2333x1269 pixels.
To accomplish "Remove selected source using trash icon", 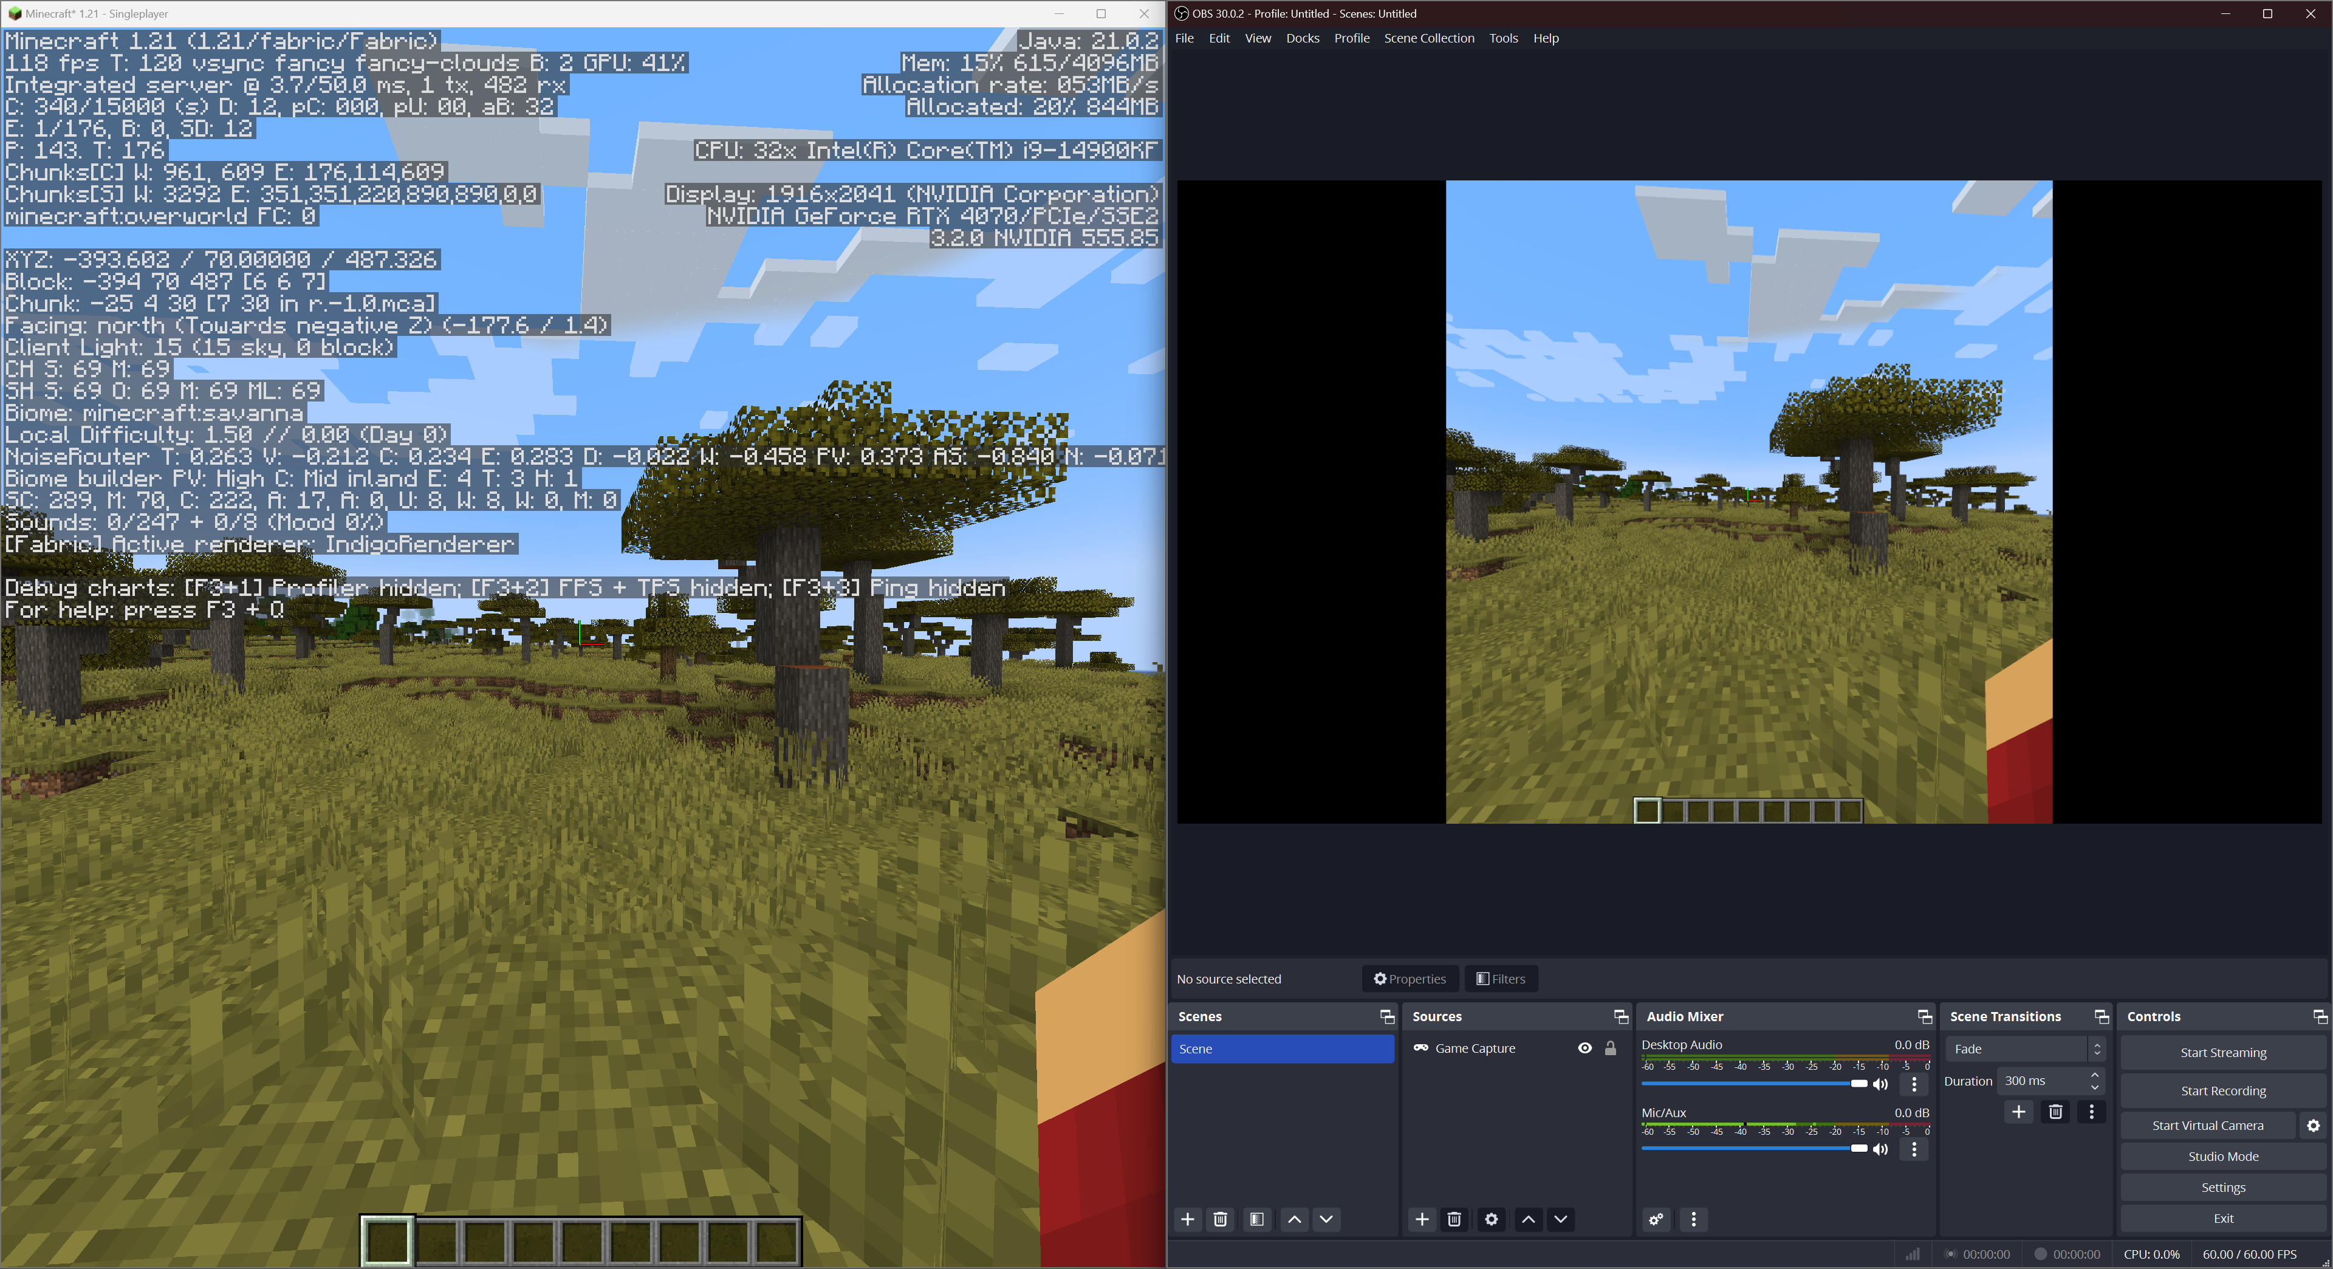I will coord(1454,1219).
